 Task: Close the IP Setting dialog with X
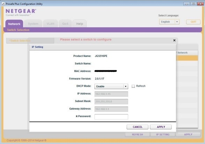(x=174, y=40)
